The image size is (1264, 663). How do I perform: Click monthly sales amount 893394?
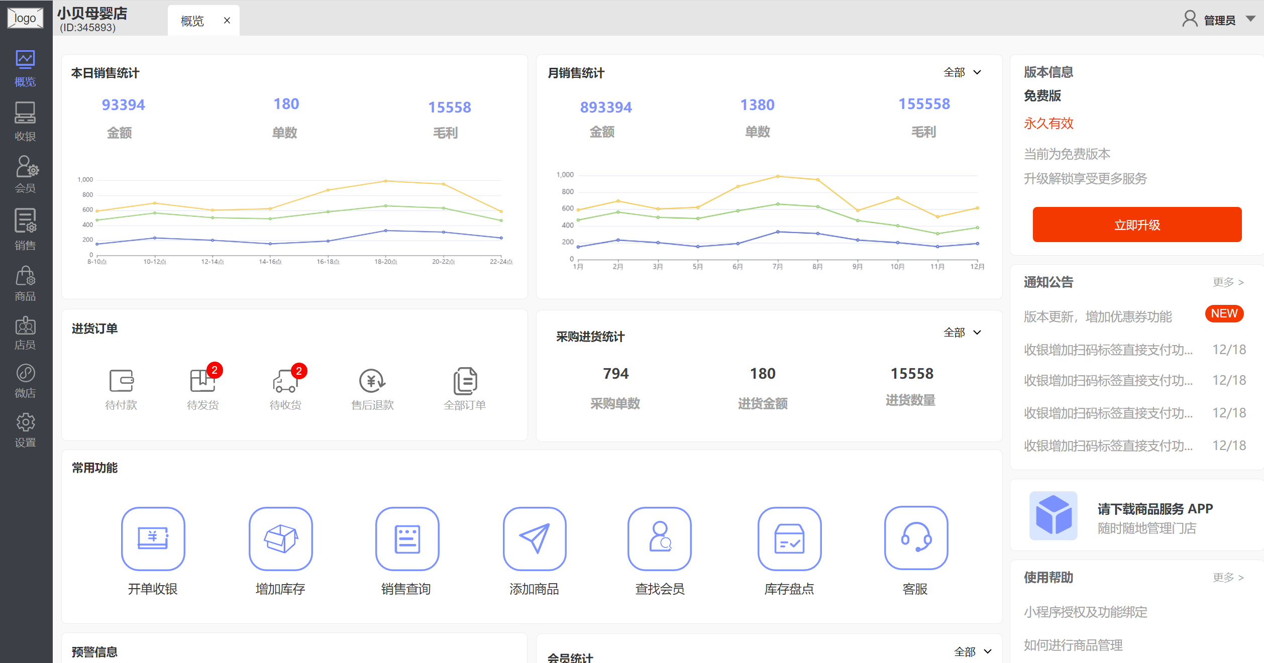coord(606,107)
